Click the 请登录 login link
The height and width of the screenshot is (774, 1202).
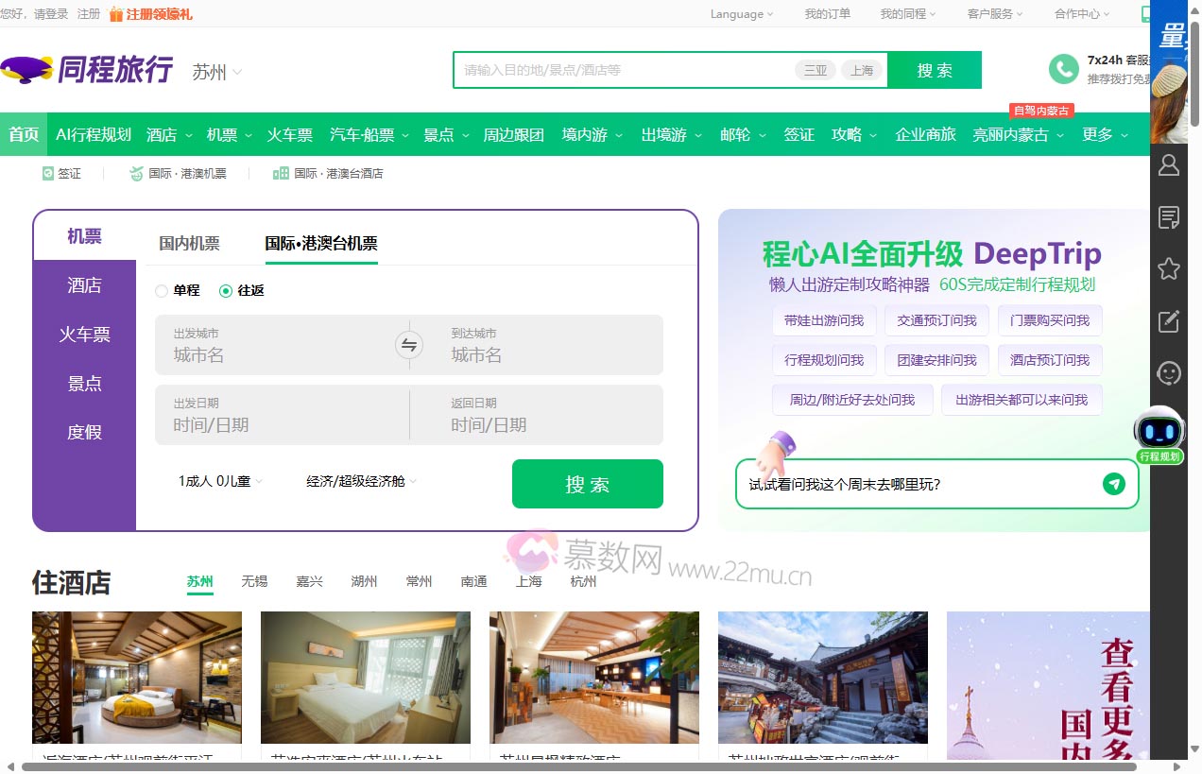point(53,14)
